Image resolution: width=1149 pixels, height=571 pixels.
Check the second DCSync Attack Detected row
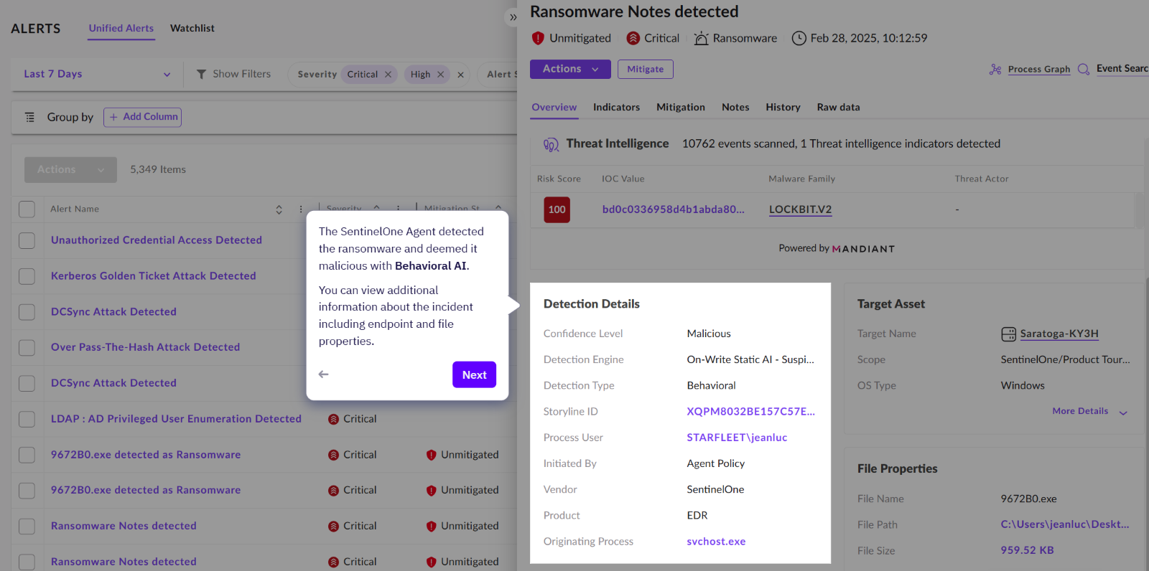pos(27,383)
